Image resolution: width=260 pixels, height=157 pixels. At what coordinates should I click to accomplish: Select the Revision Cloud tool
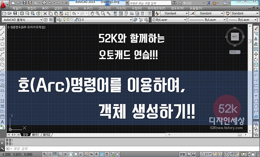tap(2, 64)
